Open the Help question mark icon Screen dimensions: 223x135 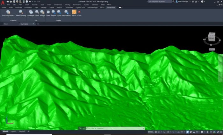pos(202,2)
